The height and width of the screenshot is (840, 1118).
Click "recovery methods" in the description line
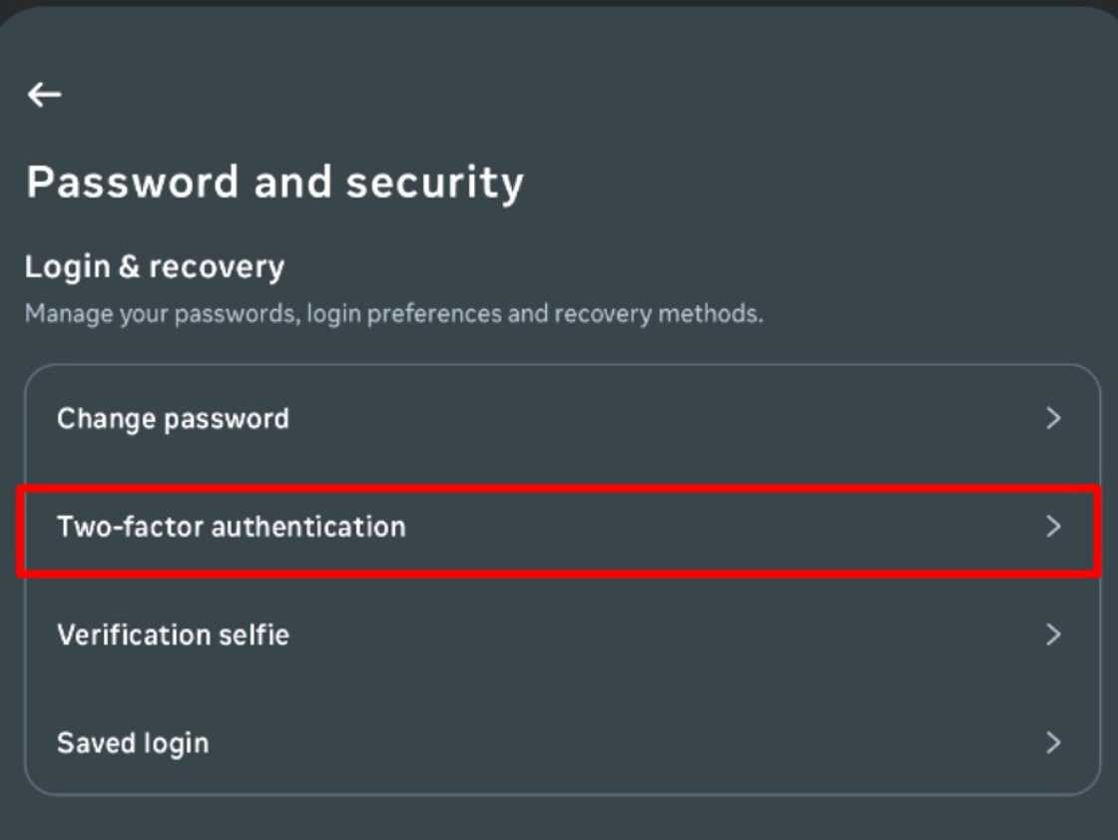pos(658,314)
